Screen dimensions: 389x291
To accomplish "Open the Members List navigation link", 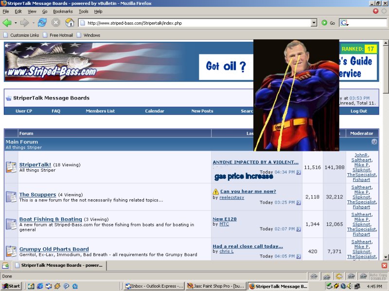I will click(x=100, y=111).
